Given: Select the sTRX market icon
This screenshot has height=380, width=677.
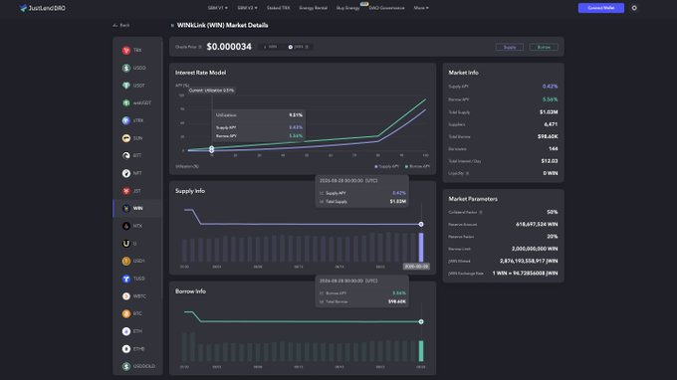Looking at the screenshot, I should click(126, 120).
